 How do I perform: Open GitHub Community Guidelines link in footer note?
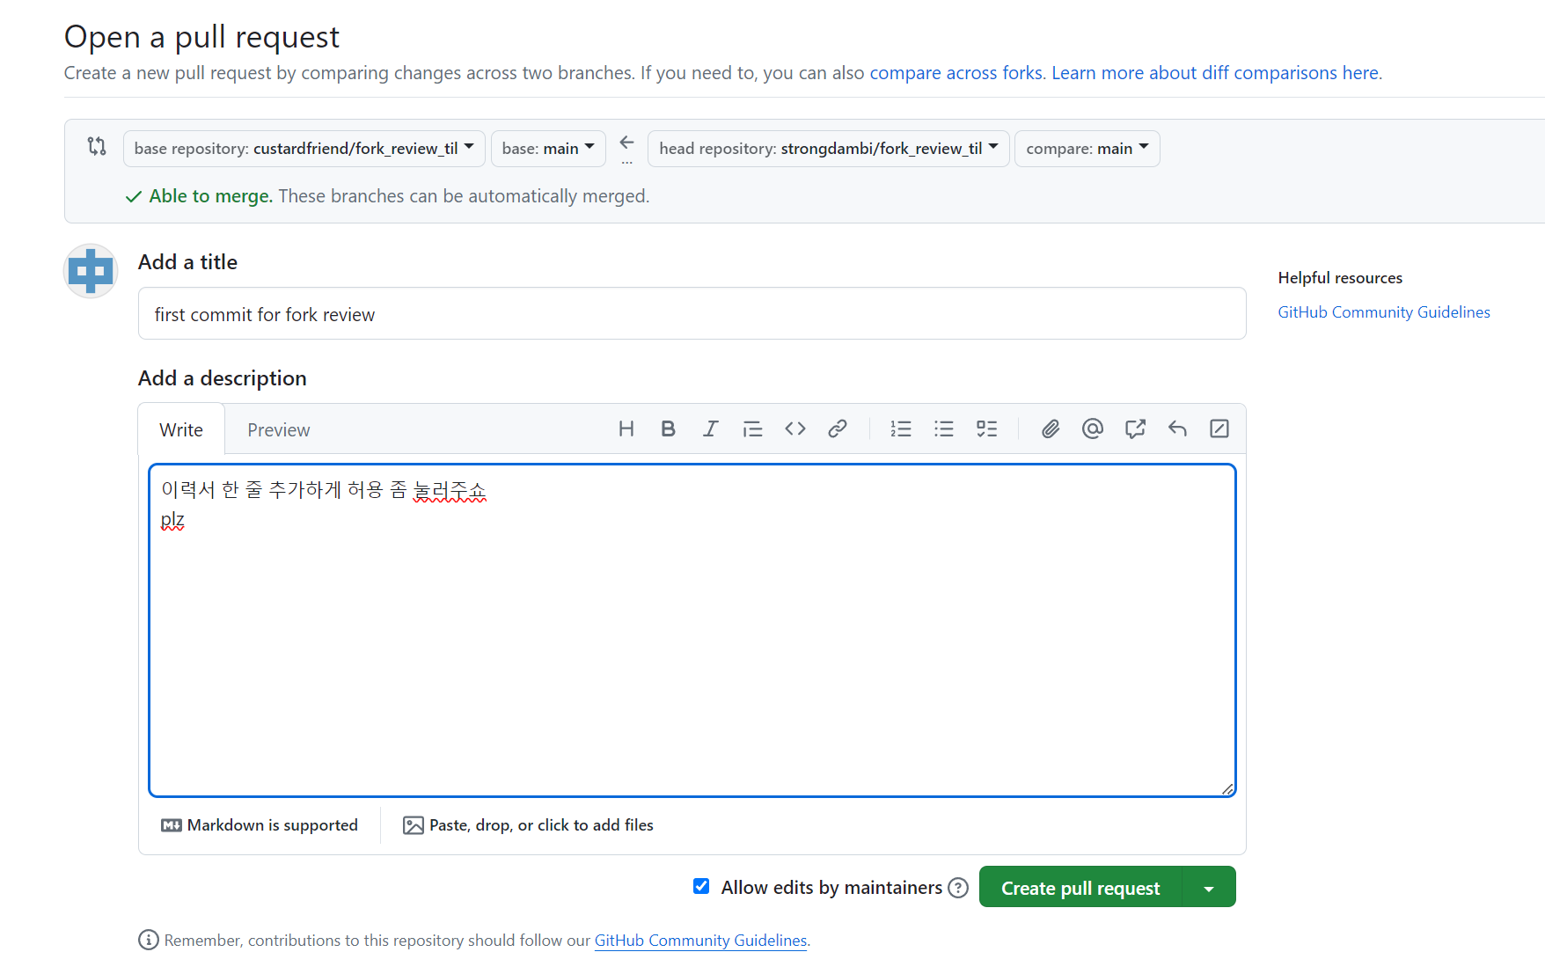point(700,941)
